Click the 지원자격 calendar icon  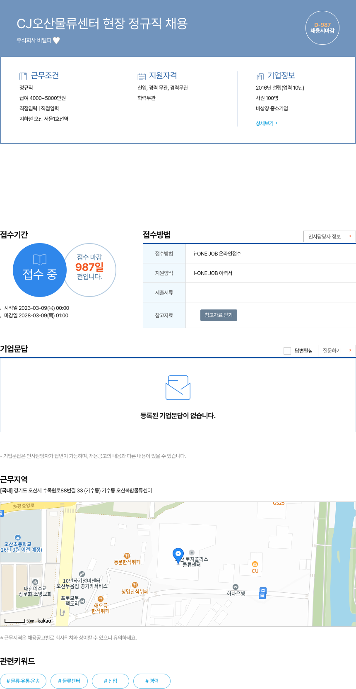(142, 76)
